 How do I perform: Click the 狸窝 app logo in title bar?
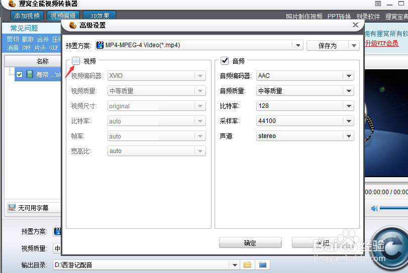point(12,4)
